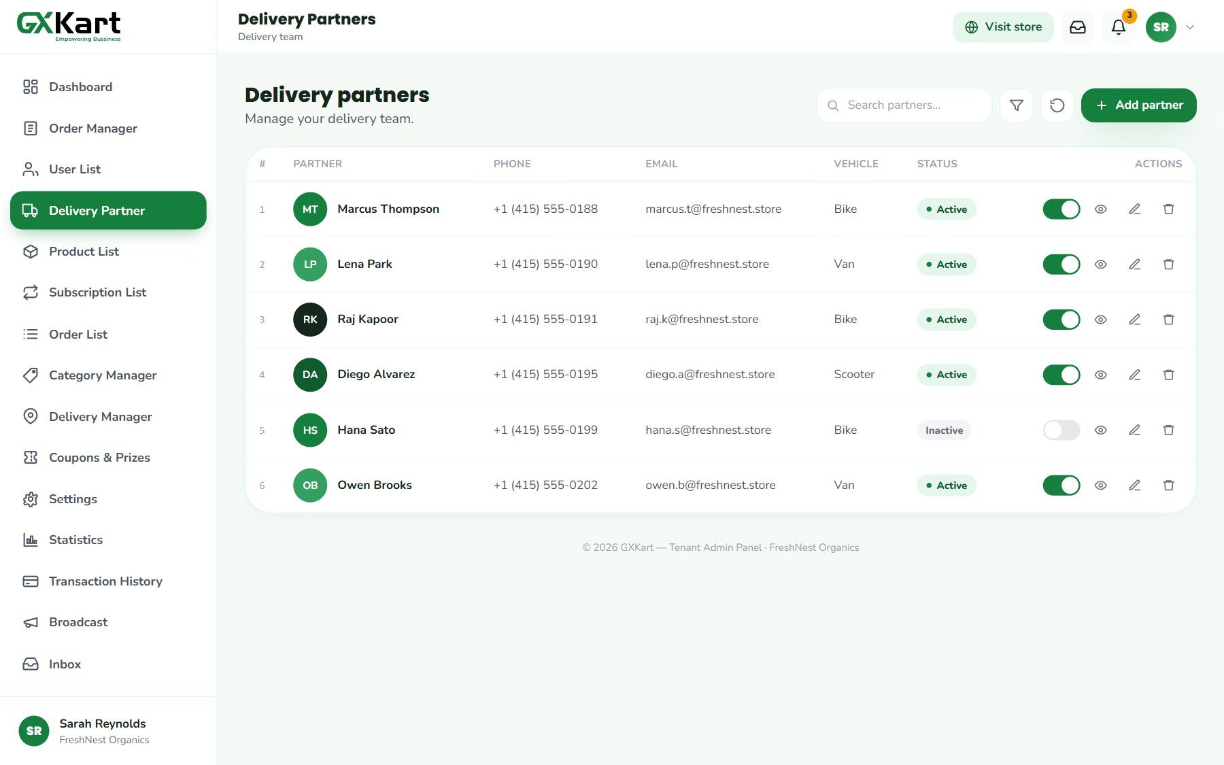Open Subscription List in sidebar
The width and height of the screenshot is (1224, 765).
click(x=108, y=292)
